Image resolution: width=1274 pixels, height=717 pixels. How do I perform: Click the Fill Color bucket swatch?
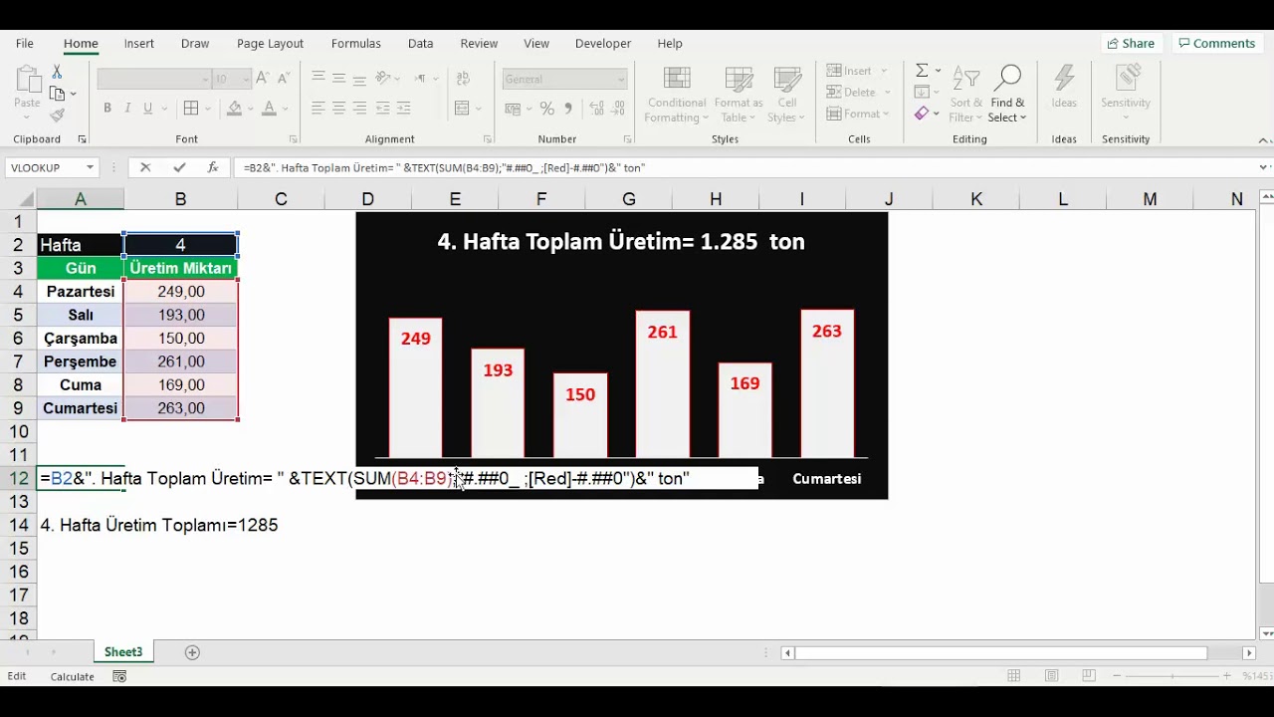click(x=235, y=109)
